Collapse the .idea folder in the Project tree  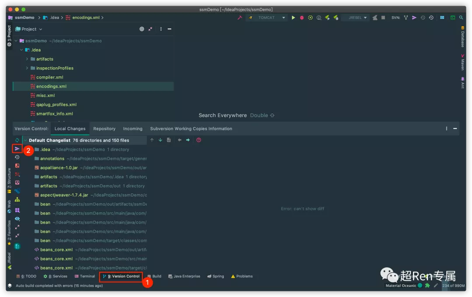tap(21, 50)
